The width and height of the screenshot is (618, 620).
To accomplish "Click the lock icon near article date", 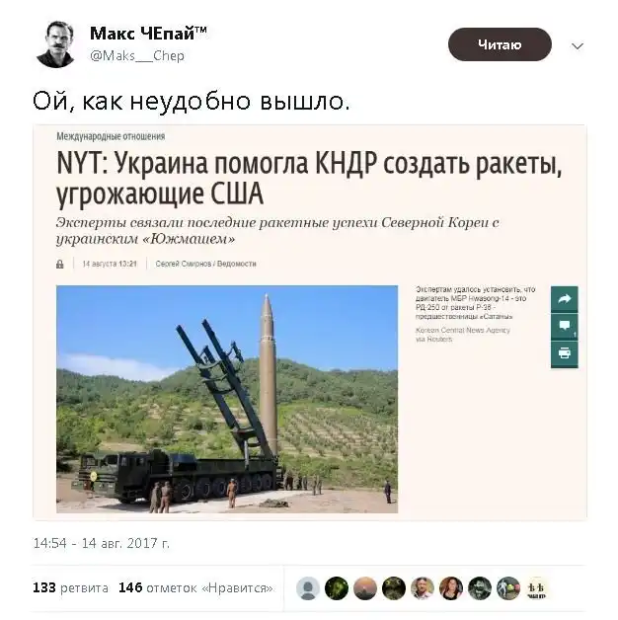I will (59, 265).
